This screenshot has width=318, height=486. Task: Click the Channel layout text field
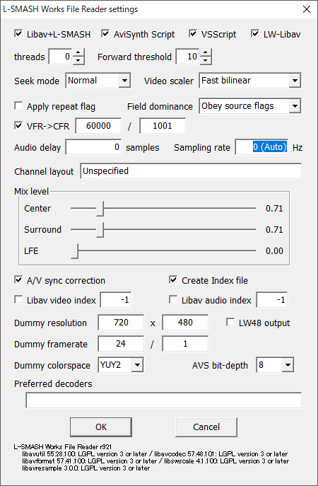coord(191,171)
